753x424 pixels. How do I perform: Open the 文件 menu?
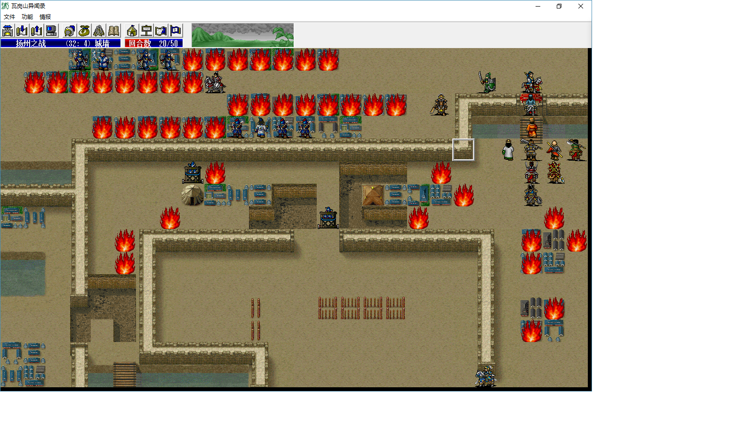pos(9,17)
